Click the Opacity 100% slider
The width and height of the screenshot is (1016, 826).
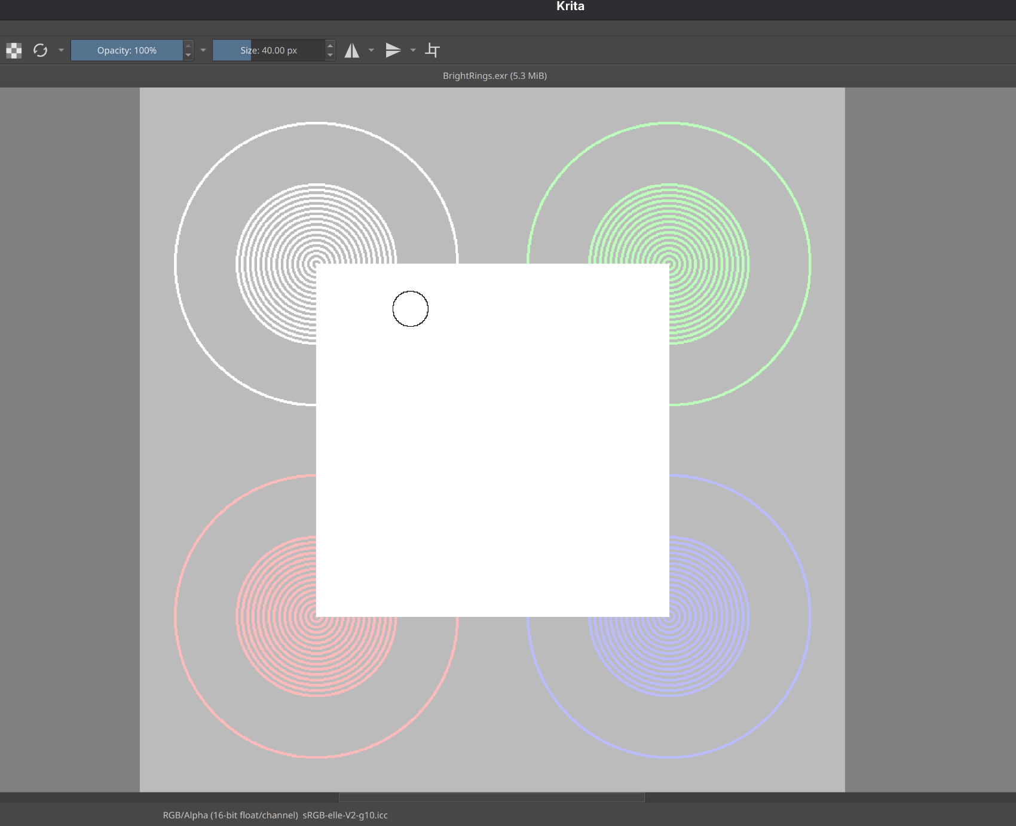click(x=127, y=51)
